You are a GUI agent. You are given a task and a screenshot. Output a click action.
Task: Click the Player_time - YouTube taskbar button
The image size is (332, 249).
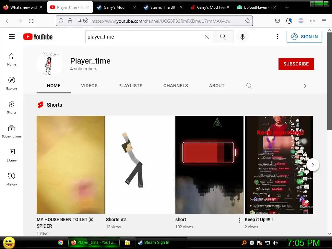coord(94,243)
